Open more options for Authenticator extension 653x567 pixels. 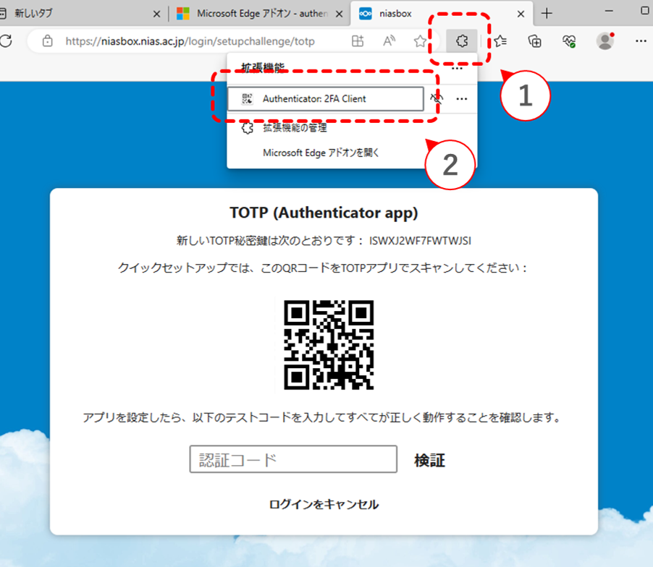tap(461, 99)
